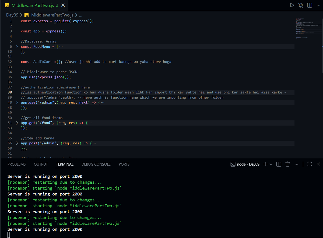This screenshot has height=238, width=323.
Task: Click last 'Server is running on port 2000'
Action: pos(45,229)
